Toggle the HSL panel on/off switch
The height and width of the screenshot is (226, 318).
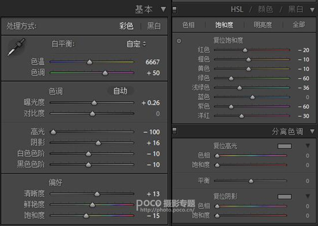pyautogui.click(x=174, y=9)
